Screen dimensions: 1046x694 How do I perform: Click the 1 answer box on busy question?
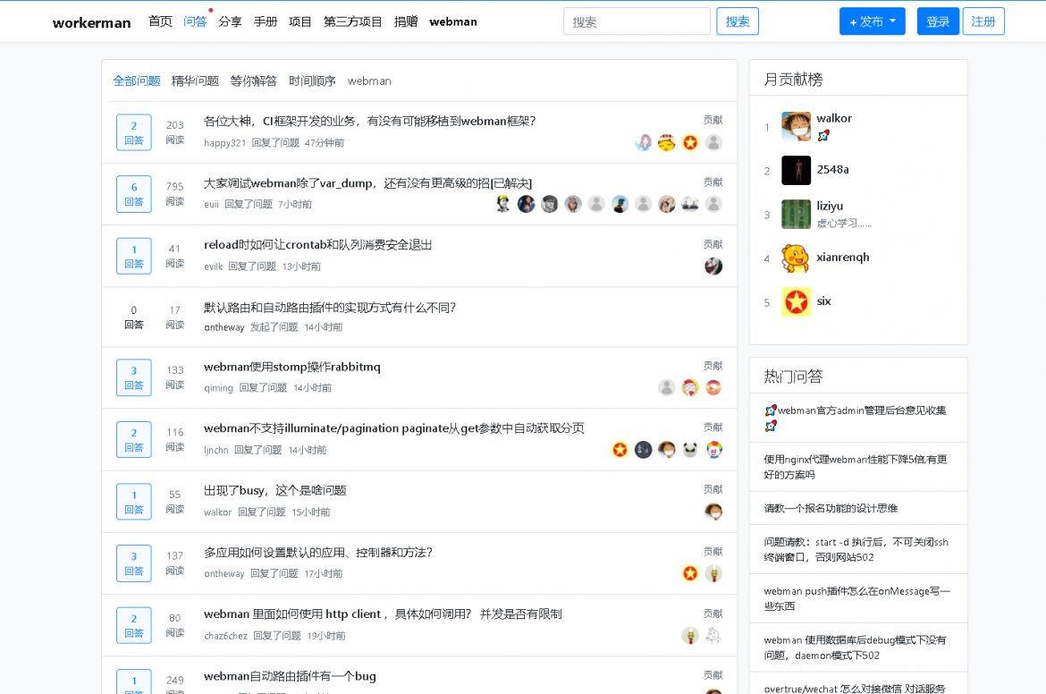tap(134, 502)
